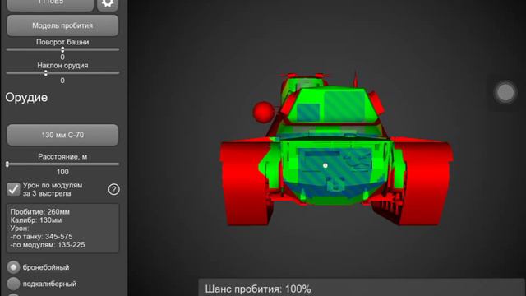Toggle Урон по модулям за 3 выстрела checkbox

point(13,189)
